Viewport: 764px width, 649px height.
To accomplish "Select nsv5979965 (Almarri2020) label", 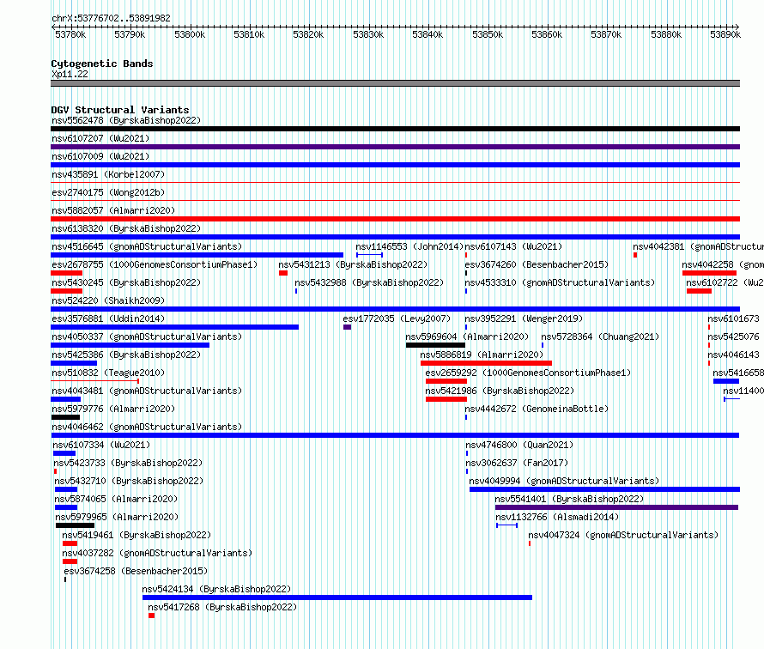I will (117, 517).
